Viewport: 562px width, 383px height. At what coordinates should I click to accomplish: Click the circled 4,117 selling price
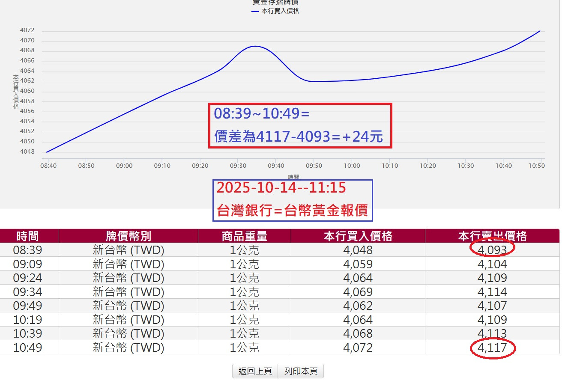tap(493, 347)
